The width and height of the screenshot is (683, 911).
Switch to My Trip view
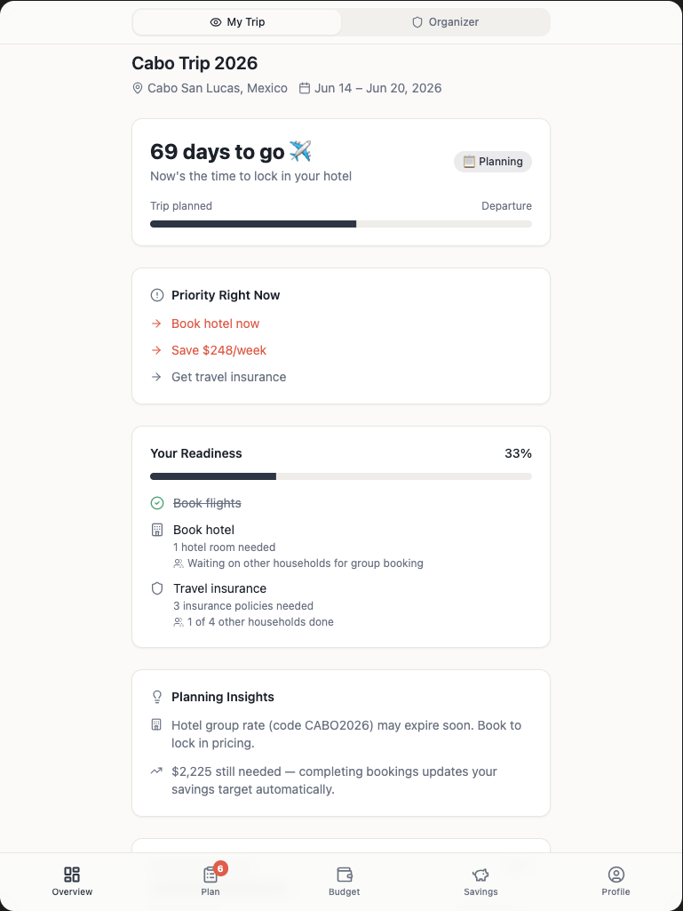[x=237, y=22]
